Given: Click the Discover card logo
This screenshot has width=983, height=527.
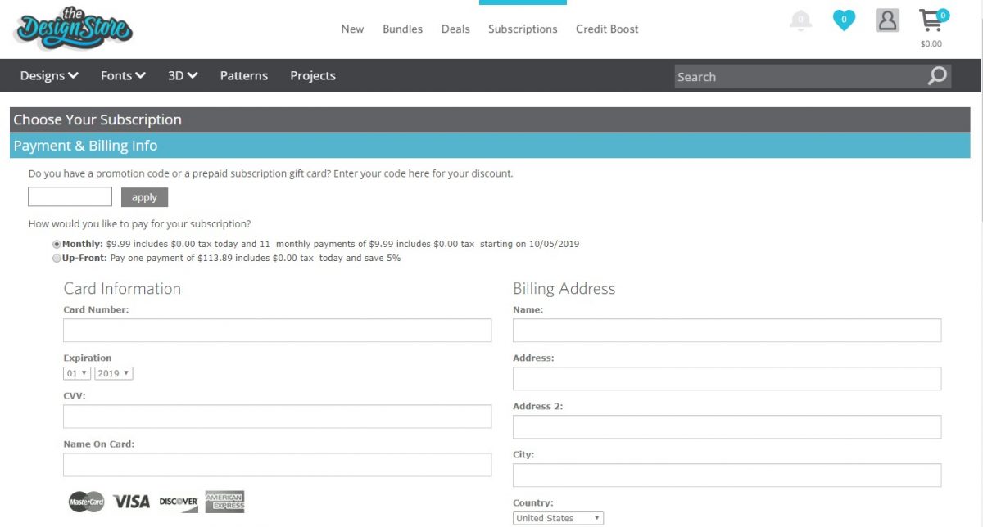Looking at the screenshot, I should coord(179,502).
